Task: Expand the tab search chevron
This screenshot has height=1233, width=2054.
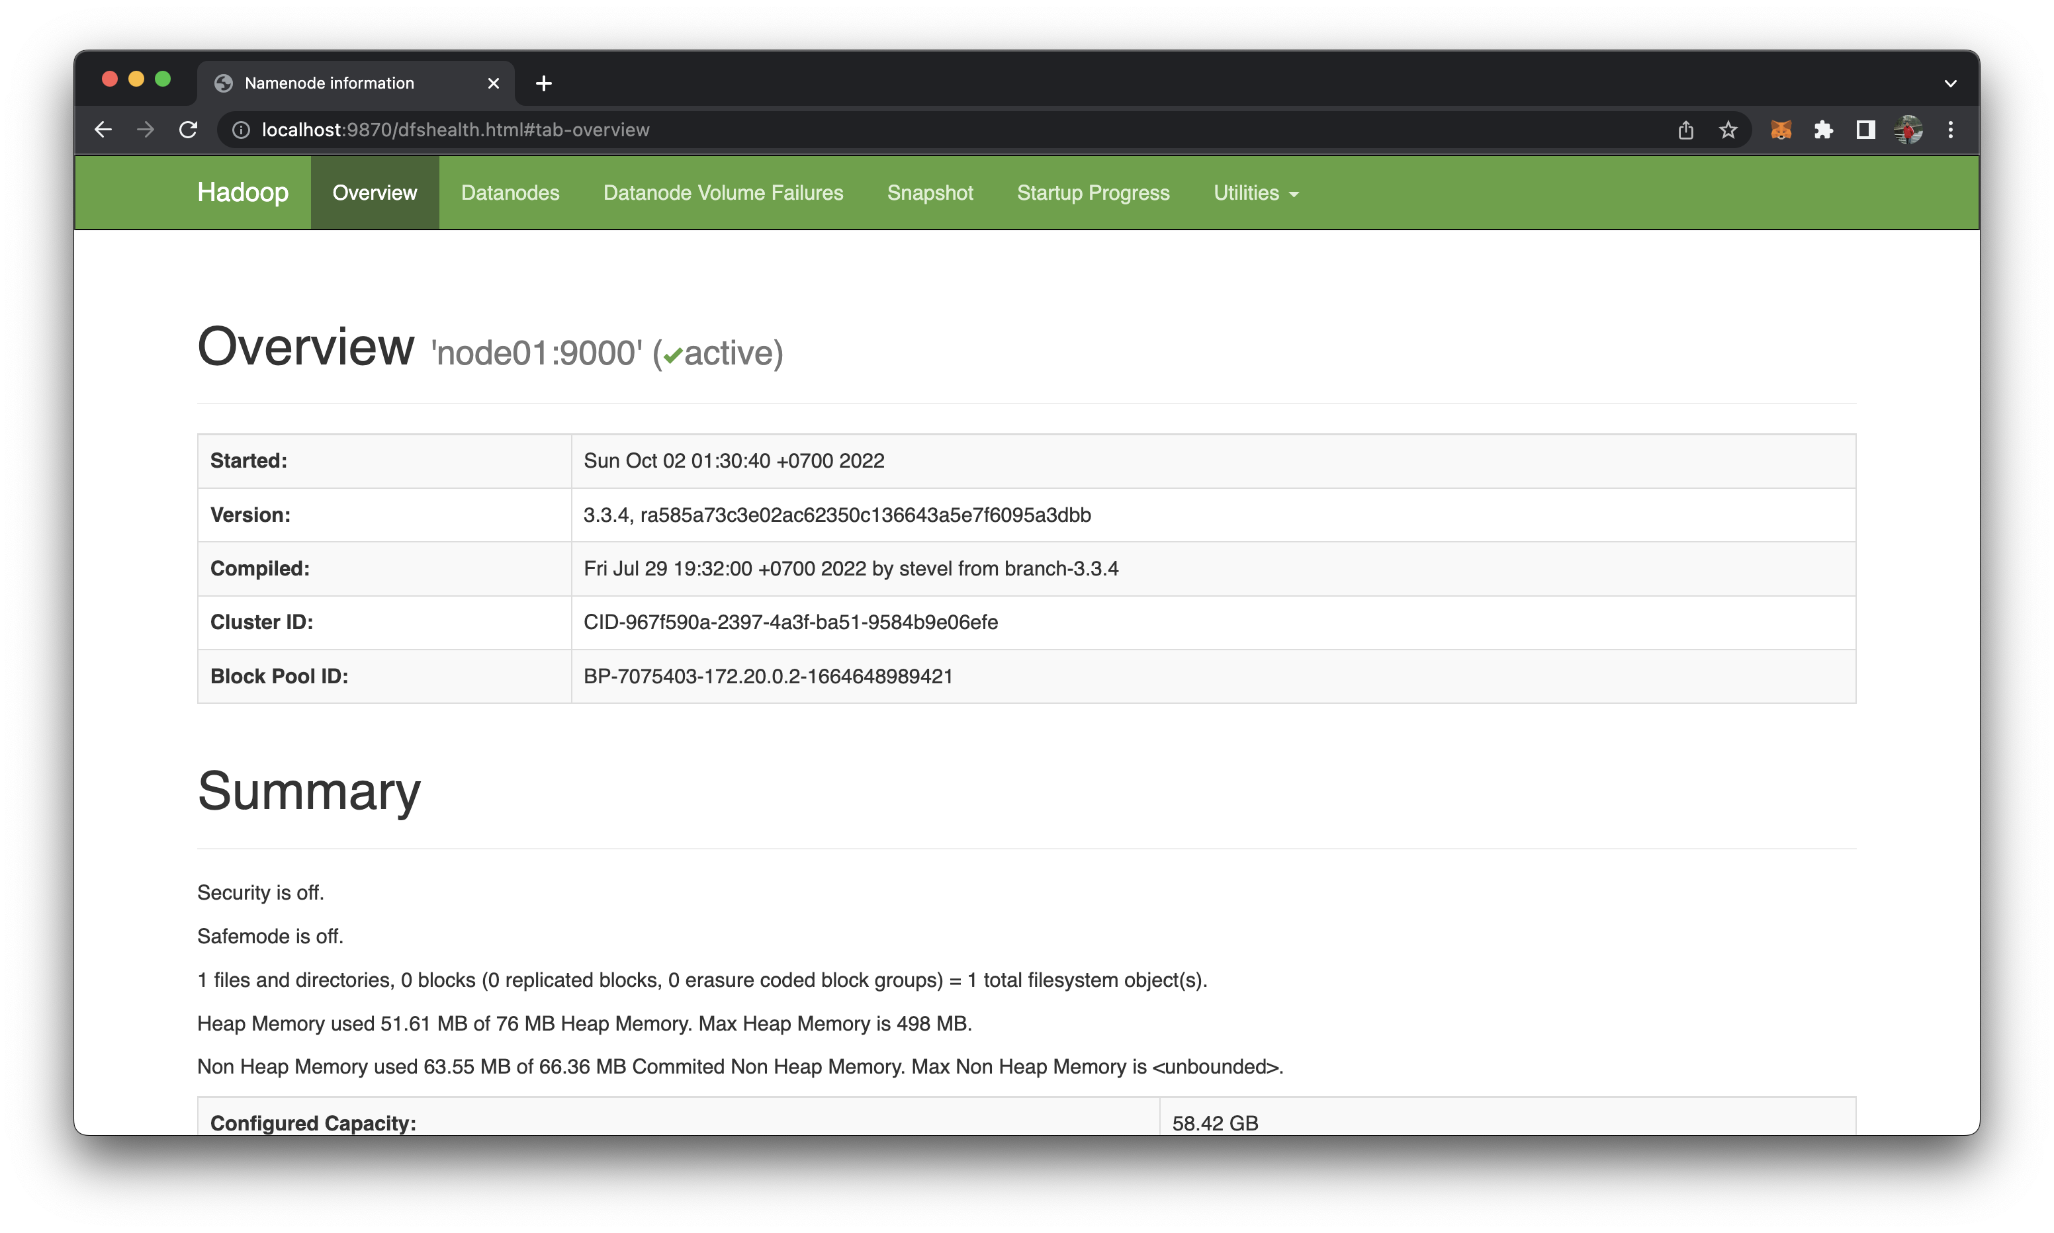Action: coord(1950,83)
